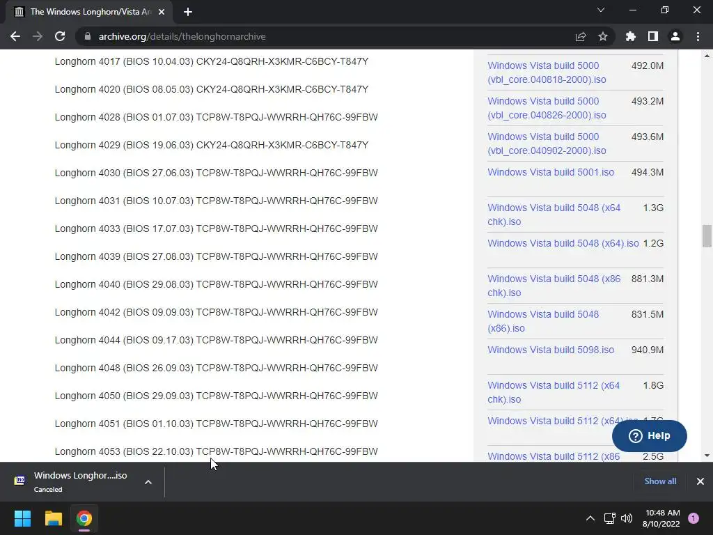Open Windows Vista build 5098.iso link
713x535 pixels.
551,350
